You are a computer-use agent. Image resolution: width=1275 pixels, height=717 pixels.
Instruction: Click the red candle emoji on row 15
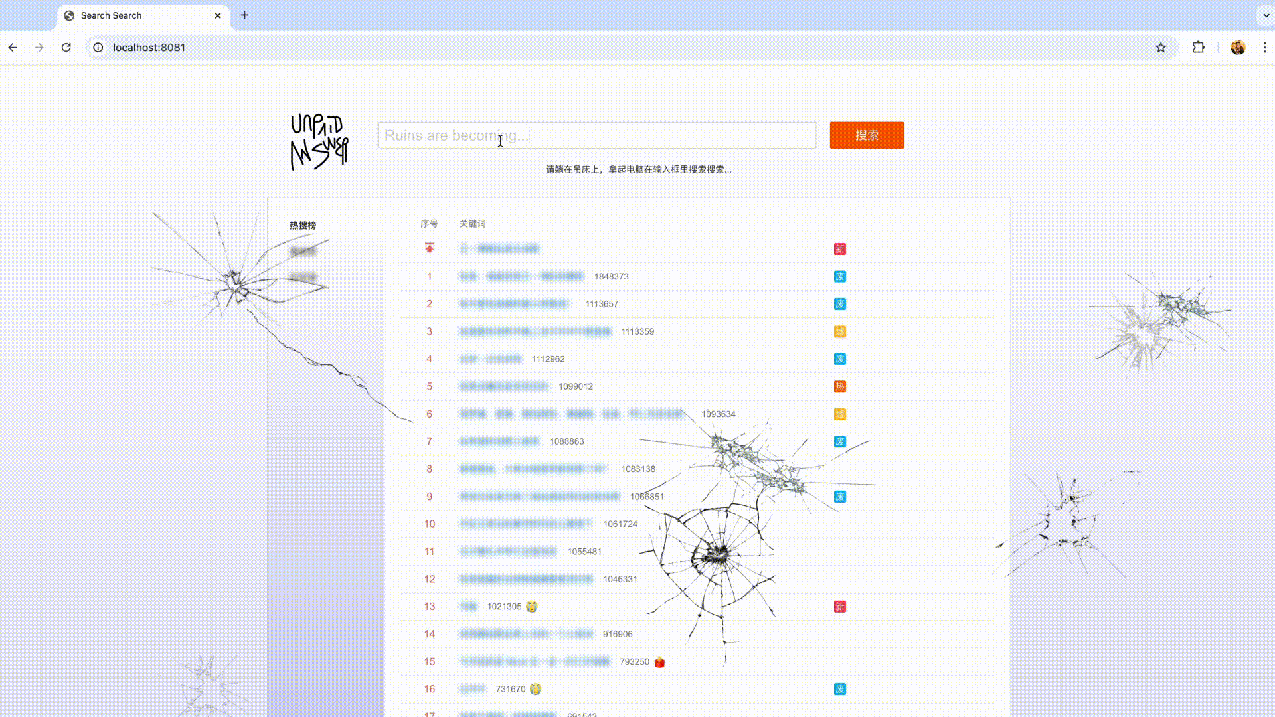click(659, 662)
